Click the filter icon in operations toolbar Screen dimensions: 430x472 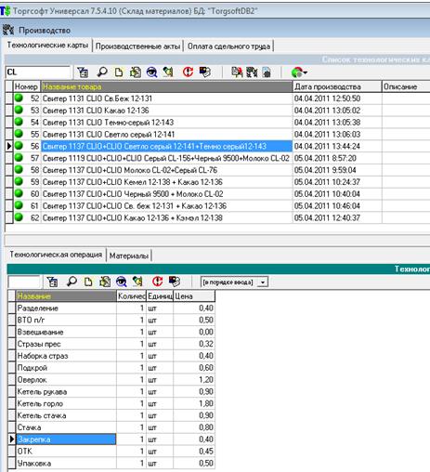(x=52, y=282)
